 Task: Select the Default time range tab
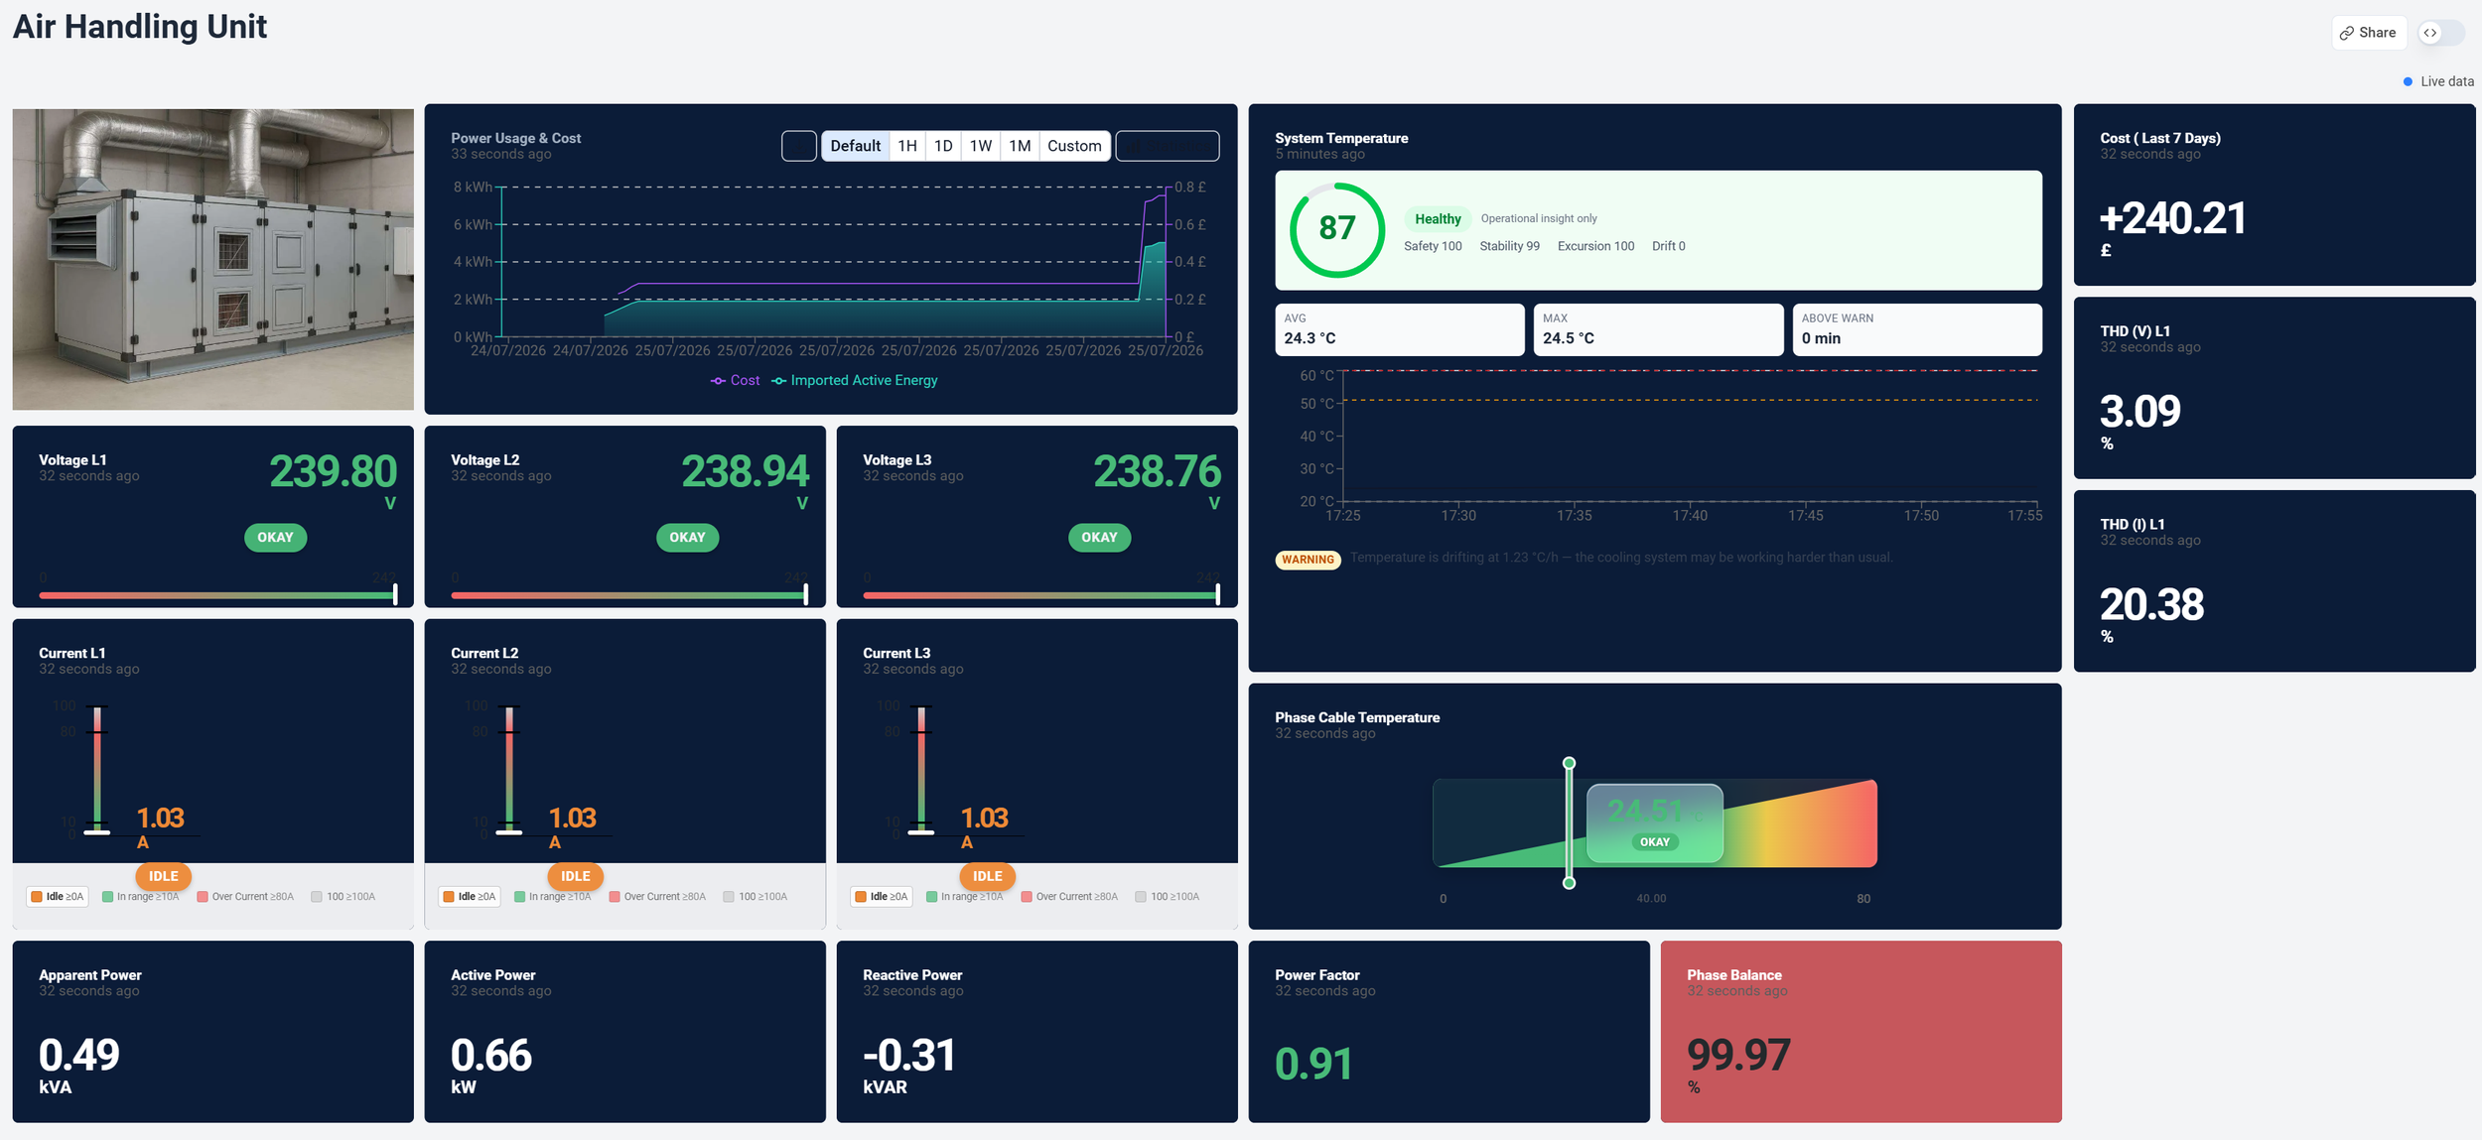click(x=855, y=146)
